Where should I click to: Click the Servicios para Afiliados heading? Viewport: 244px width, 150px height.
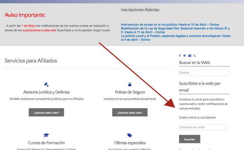31,61
